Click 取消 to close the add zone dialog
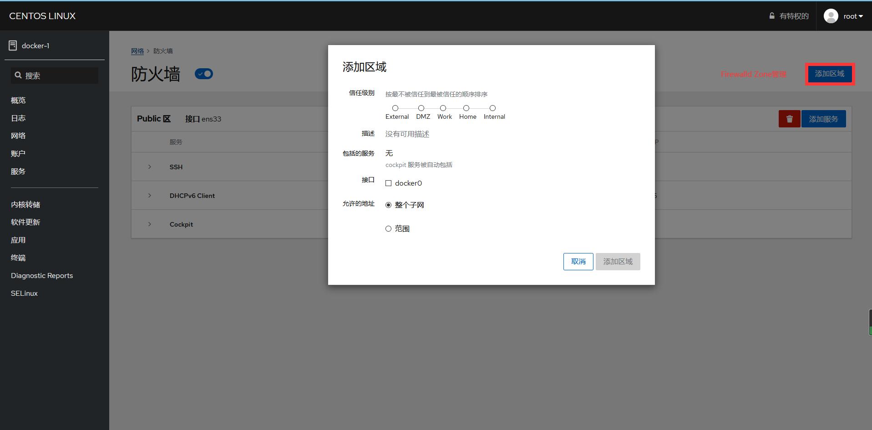872x430 pixels. [x=578, y=261]
